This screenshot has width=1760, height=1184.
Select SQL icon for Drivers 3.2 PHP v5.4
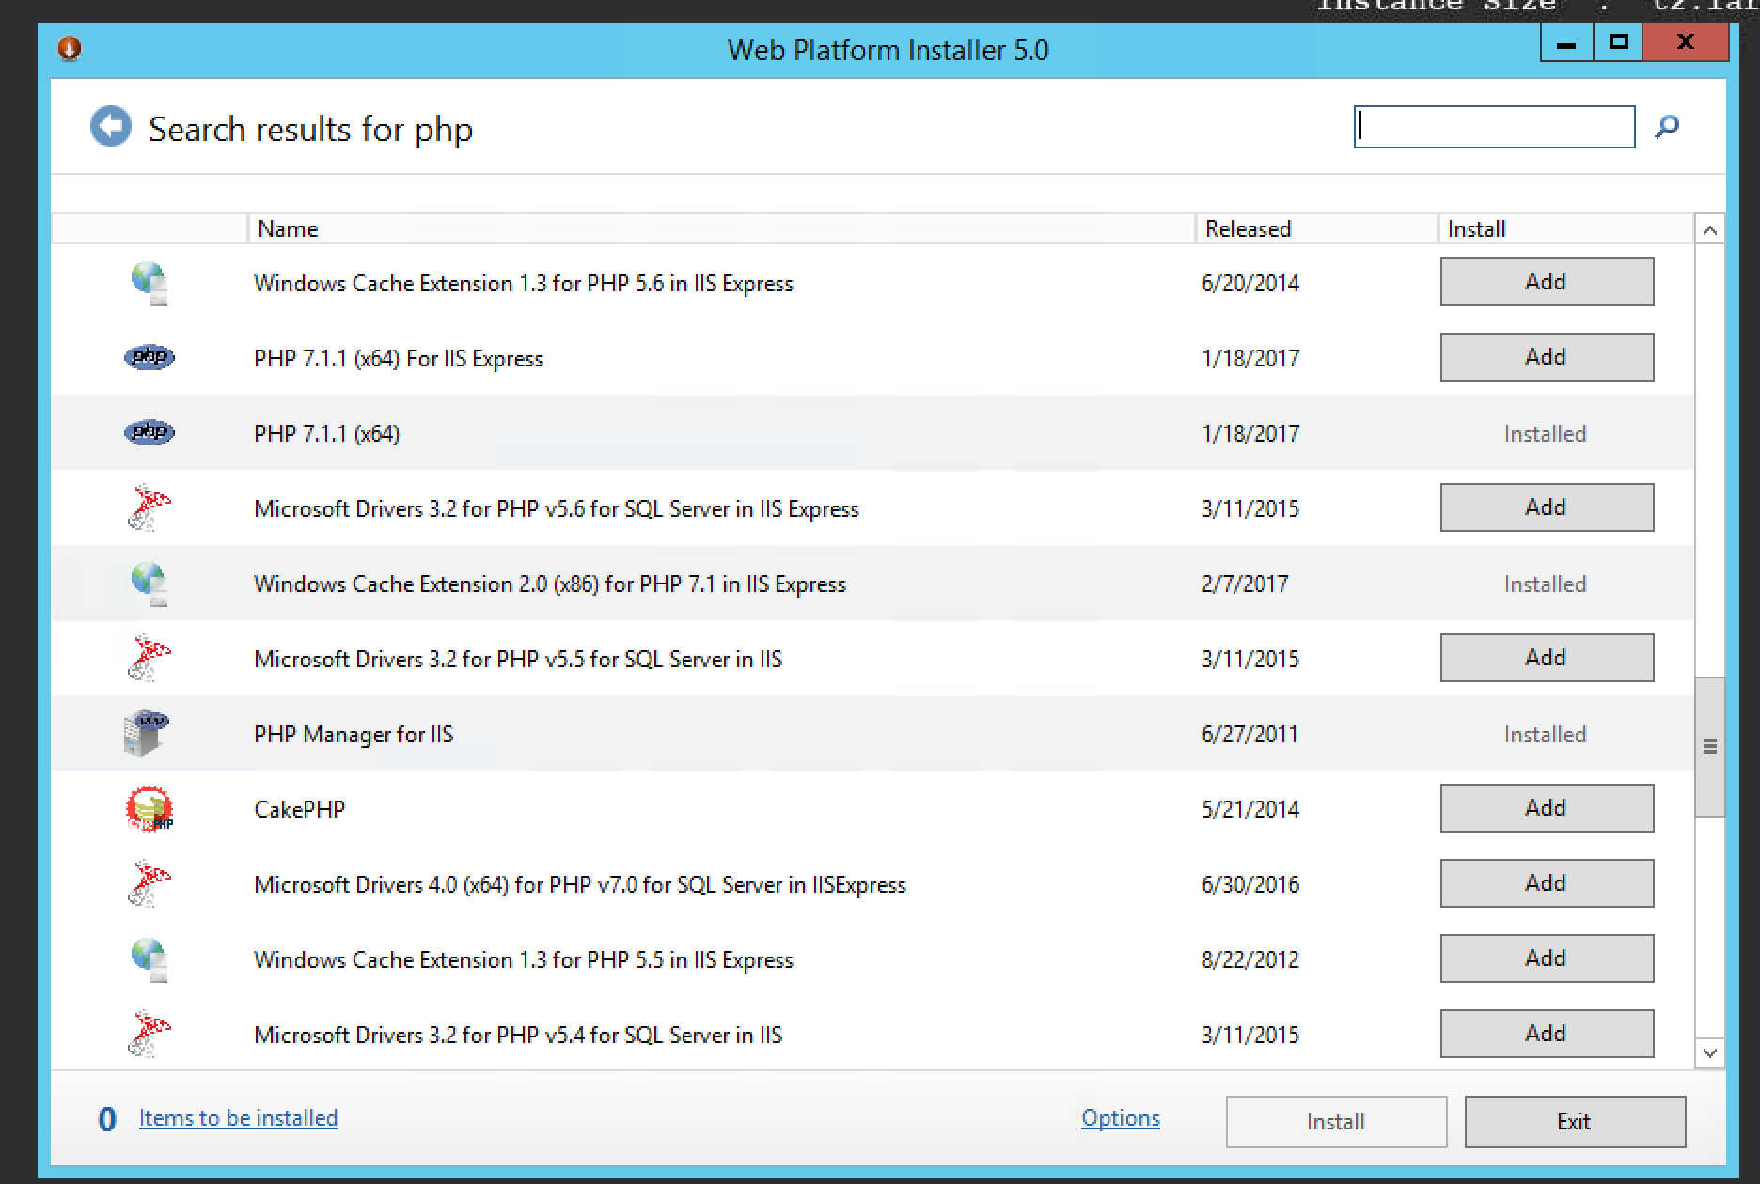[149, 1035]
